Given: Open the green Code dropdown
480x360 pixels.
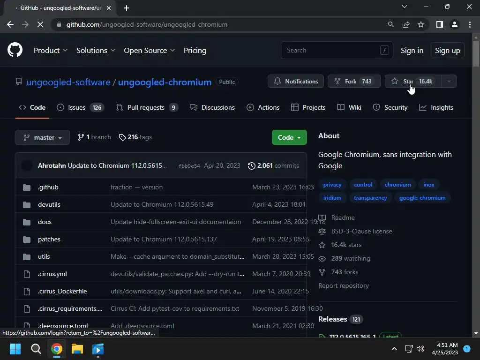Looking at the screenshot, I should [x=289, y=137].
